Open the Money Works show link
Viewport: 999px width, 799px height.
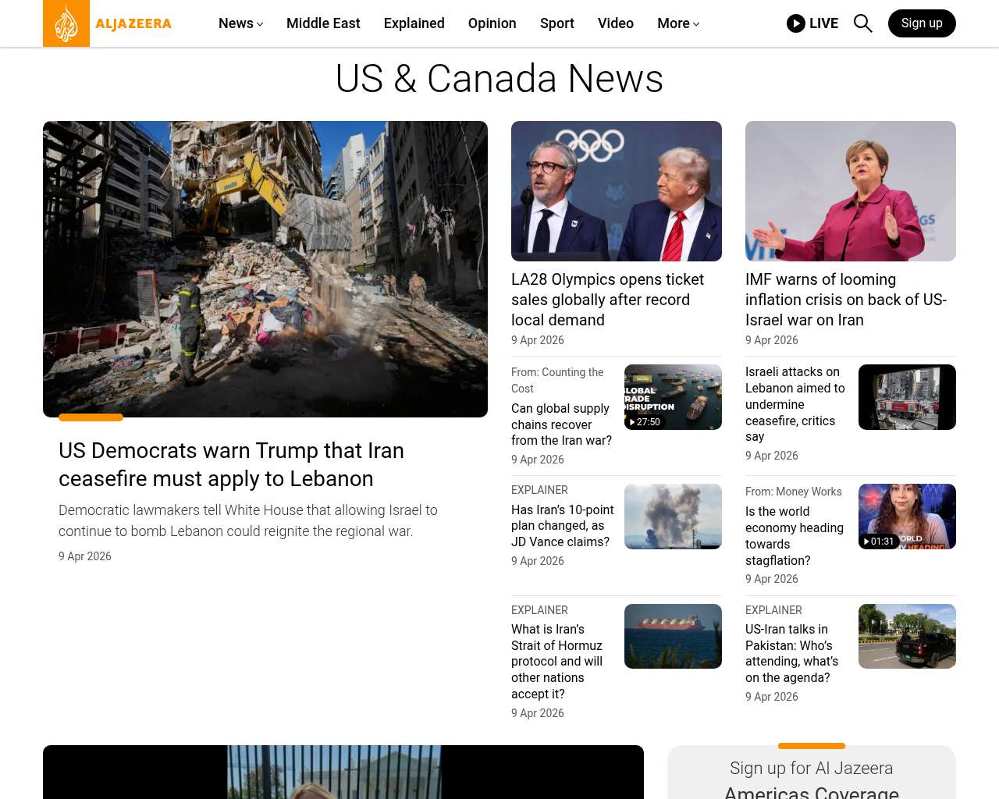click(794, 492)
